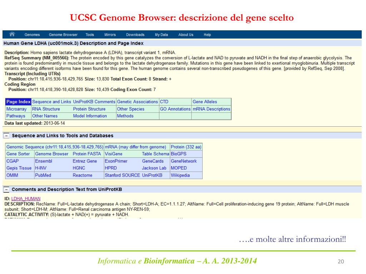The width and height of the screenshot is (366, 274).
Task: Click the 'Coding Region' label
Action: pos(20,84)
